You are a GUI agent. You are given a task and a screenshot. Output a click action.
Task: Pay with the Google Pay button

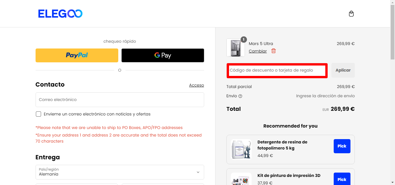[x=163, y=55]
